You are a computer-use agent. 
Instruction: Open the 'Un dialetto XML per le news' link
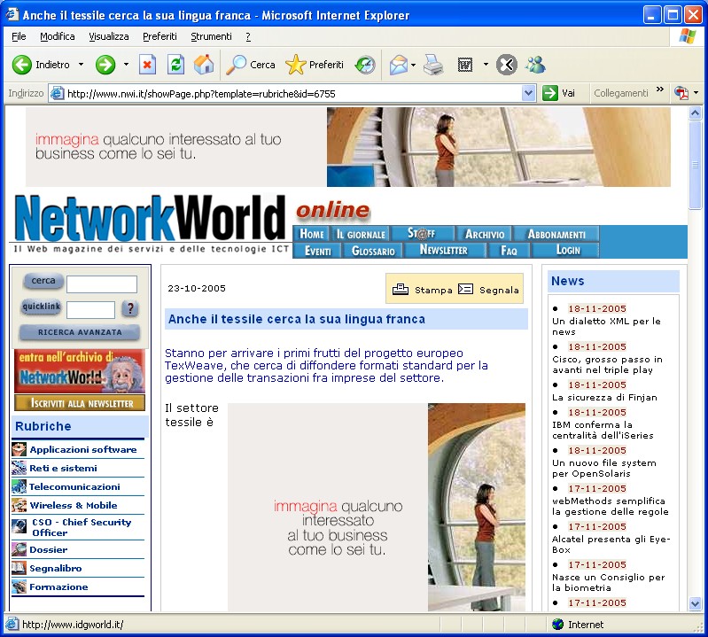(606, 326)
